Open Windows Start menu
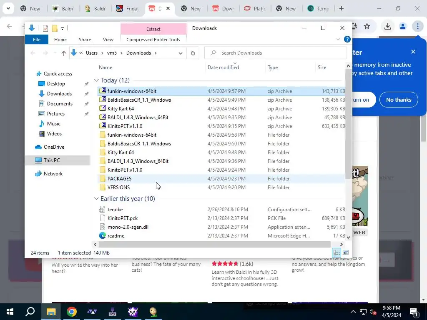The width and height of the screenshot is (427, 320). click(10, 312)
